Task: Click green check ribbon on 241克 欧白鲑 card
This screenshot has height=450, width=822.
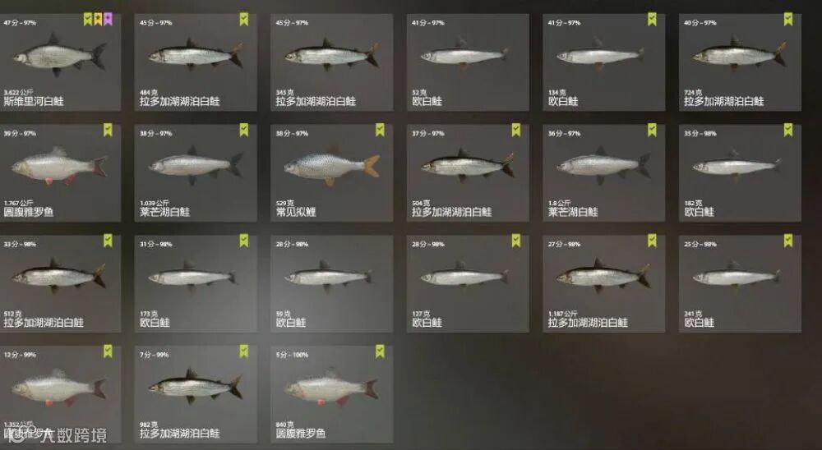Action: pyautogui.click(x=788, y=241)
